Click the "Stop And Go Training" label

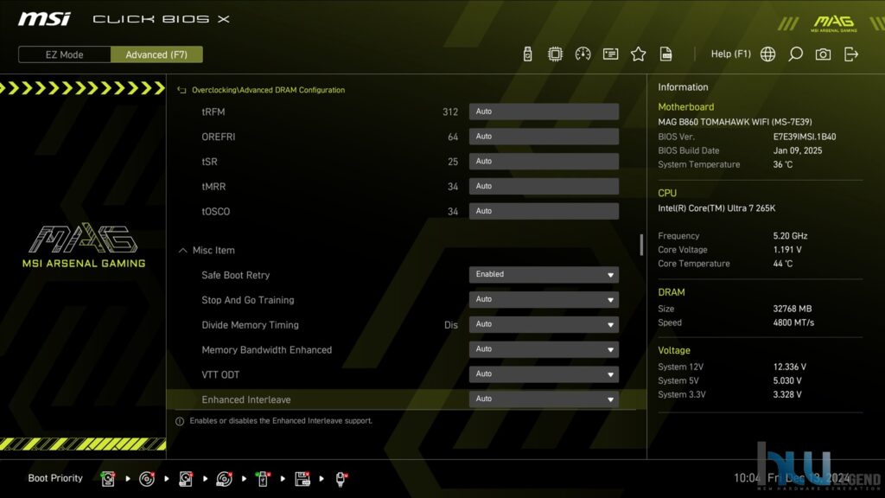(248, 300)
